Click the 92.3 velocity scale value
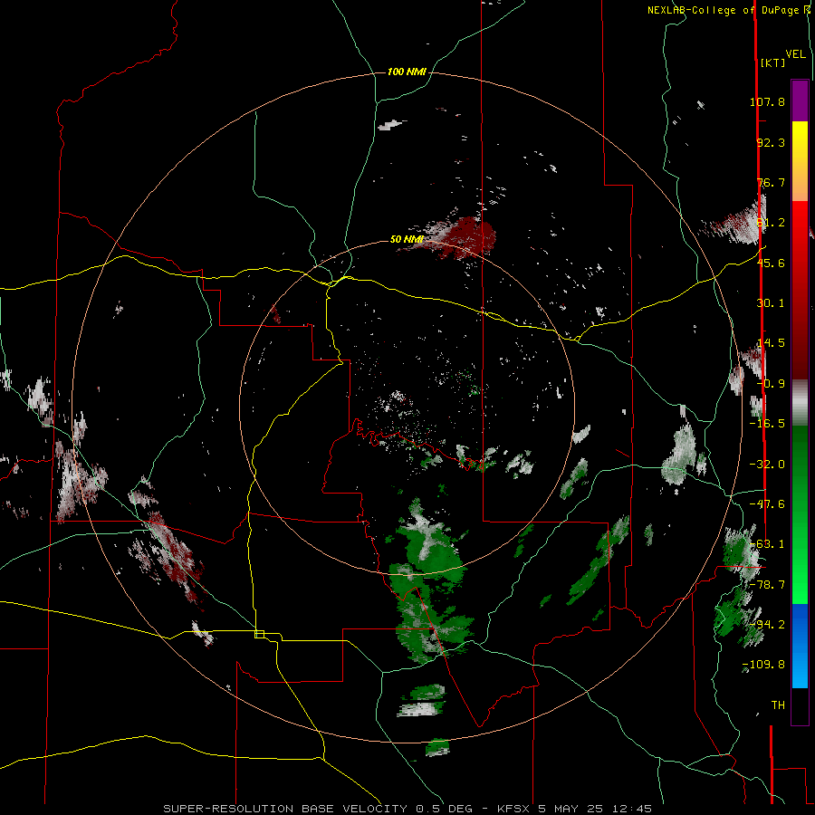Screen dimensions: 815x815 [x=771, y=142]
